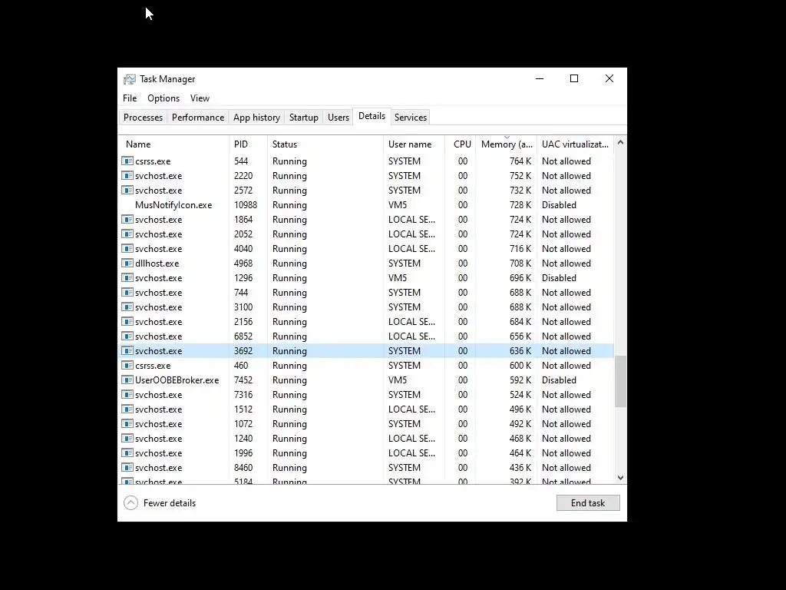Click the process icon beside svchost.exe PID 2572
The height and width of the screenshot is (590, 786).
click(127, 191)
